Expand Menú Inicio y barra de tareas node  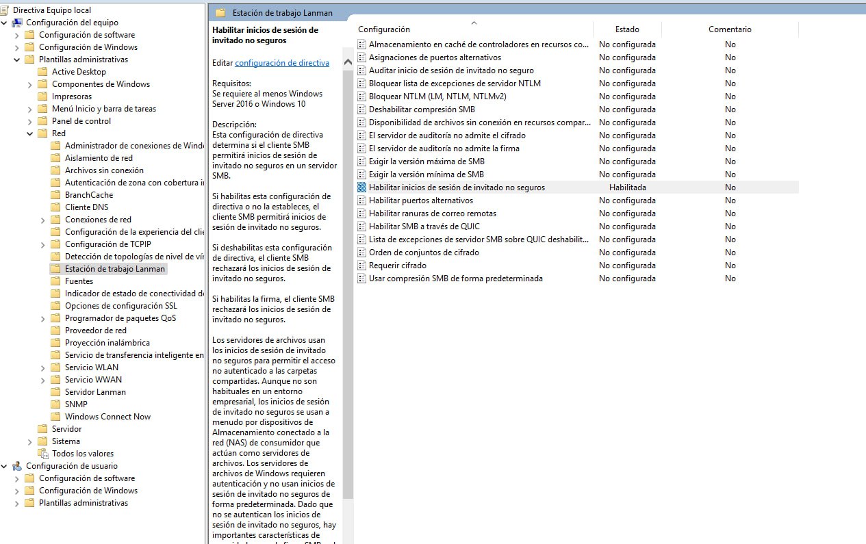[x=30, y=109]
